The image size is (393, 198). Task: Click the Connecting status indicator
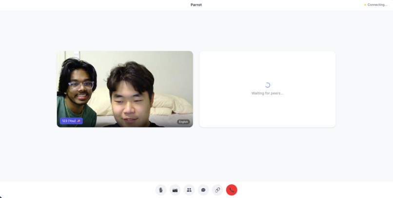coord(375,5)
